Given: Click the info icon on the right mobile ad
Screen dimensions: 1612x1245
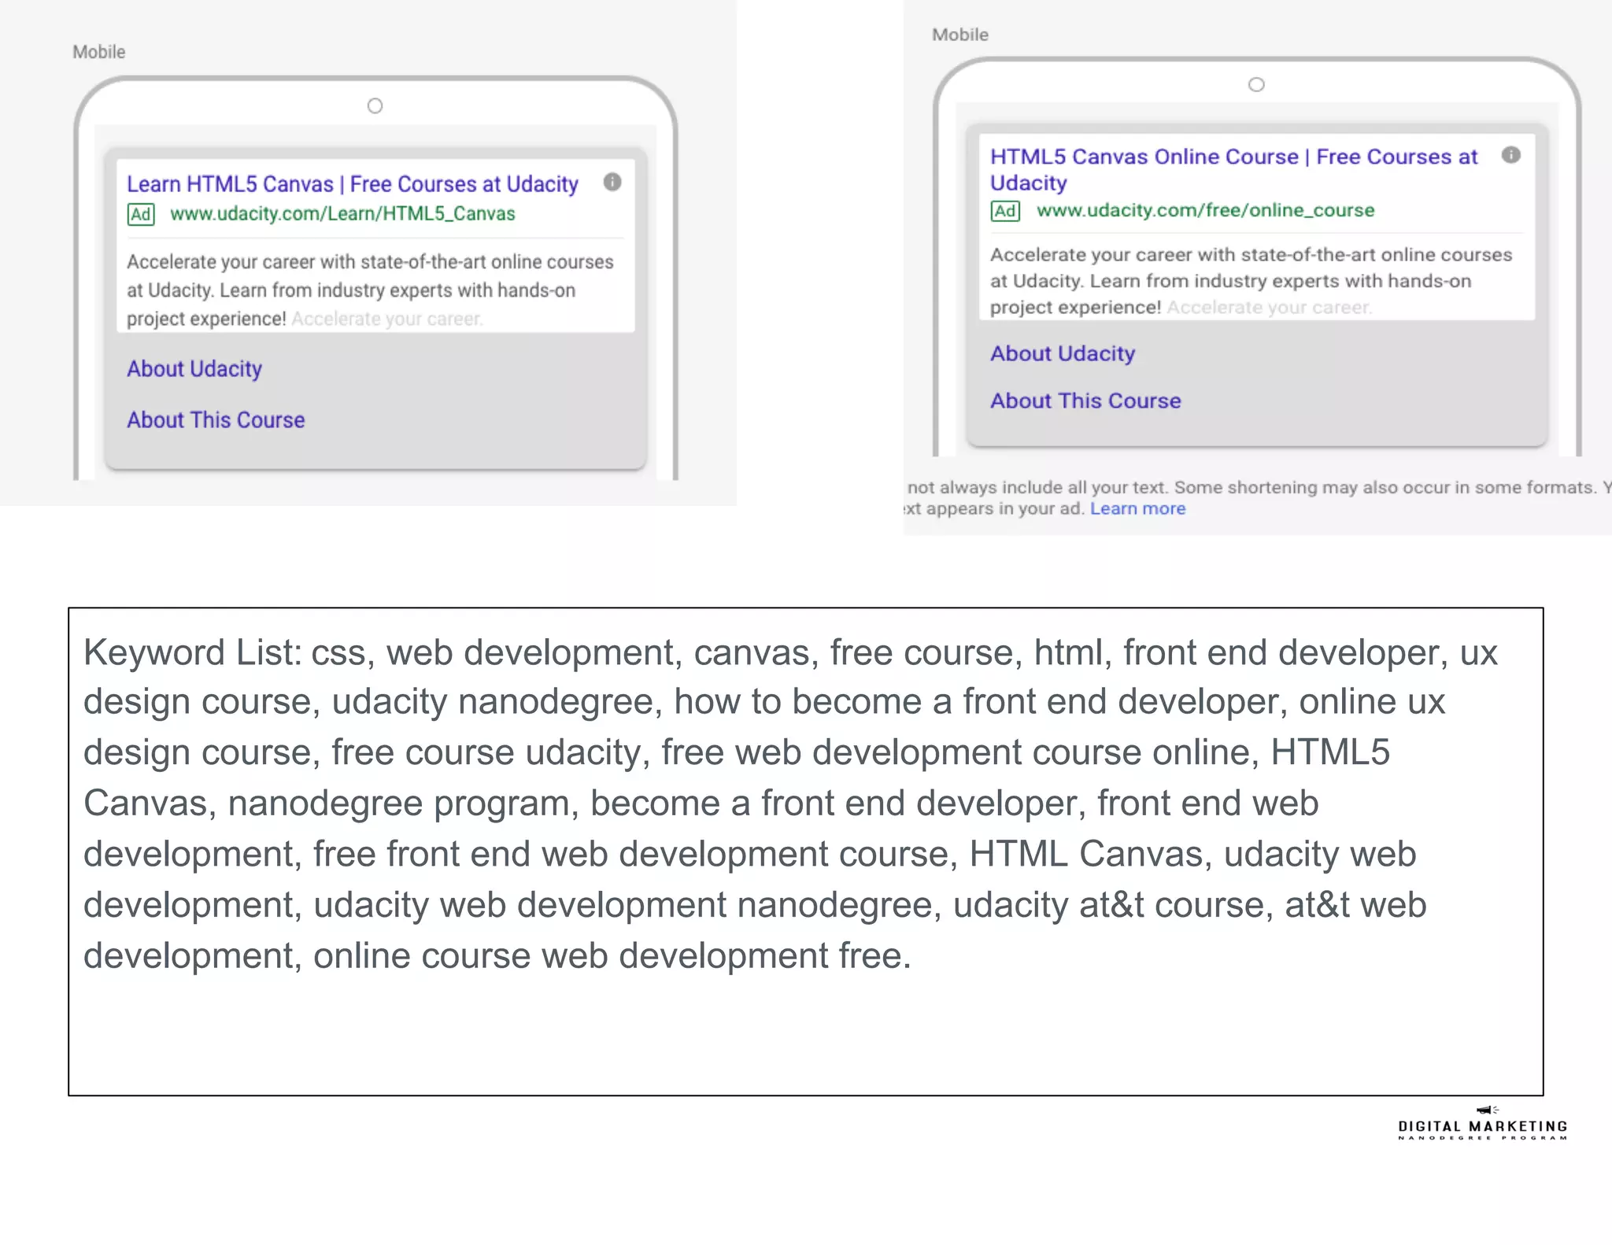Looking at the screenshot, I should [x=1510, y=155].
